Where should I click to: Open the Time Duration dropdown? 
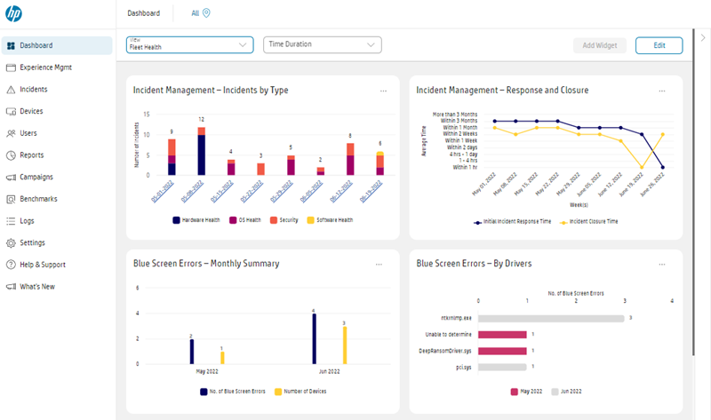(x=322, y=44)
